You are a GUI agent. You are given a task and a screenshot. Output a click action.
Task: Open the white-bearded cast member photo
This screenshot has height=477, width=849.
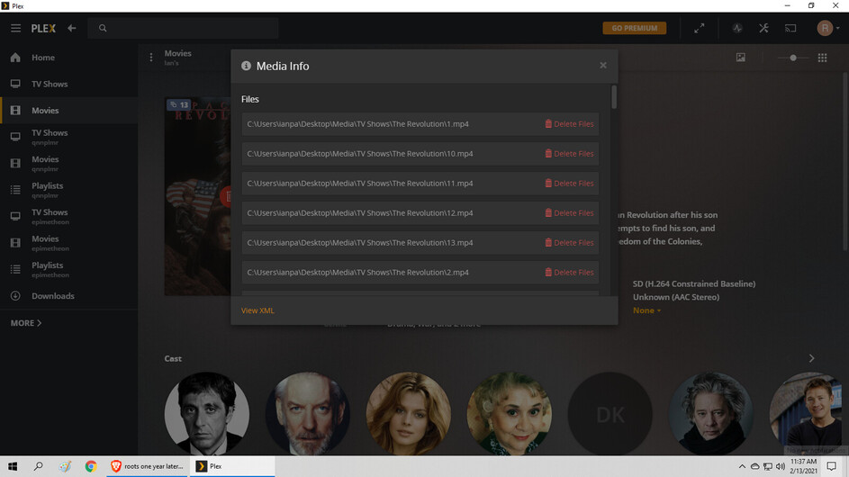(x=308, y=414)
